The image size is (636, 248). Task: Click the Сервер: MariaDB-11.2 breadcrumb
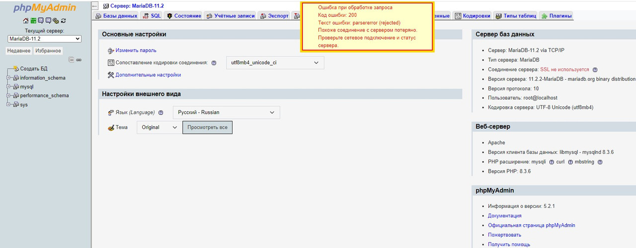point(137,6)
